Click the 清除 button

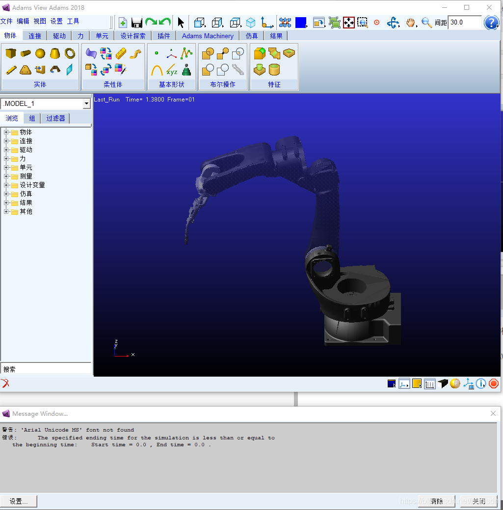pos(436,501)
